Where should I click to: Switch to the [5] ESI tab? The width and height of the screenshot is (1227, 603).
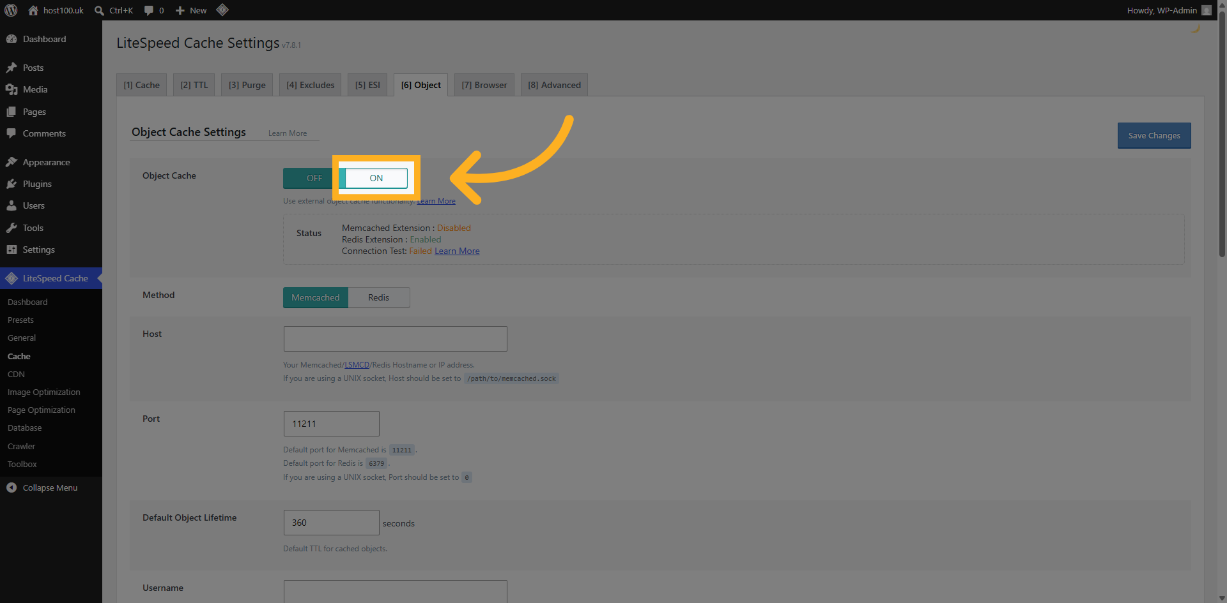pyautogui.click(x=367, y=85)
